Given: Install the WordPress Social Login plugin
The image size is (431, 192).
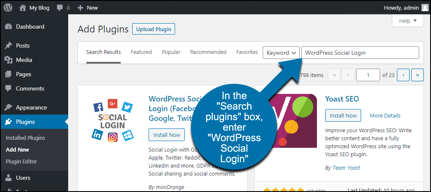Looking at the screenshot, I should tap(167, 135).
